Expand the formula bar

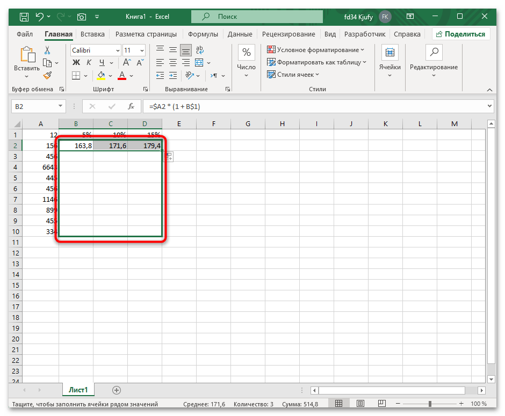pos(489,106)
